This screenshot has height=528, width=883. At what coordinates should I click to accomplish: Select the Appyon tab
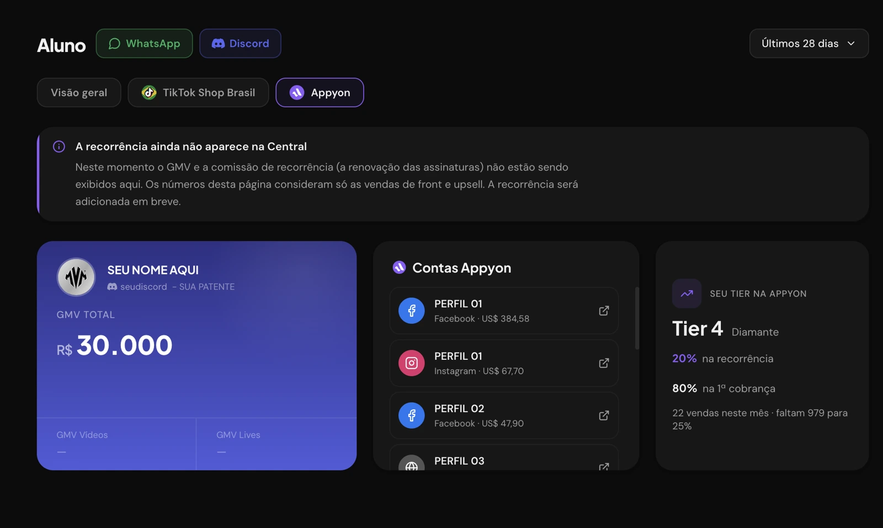320,93
